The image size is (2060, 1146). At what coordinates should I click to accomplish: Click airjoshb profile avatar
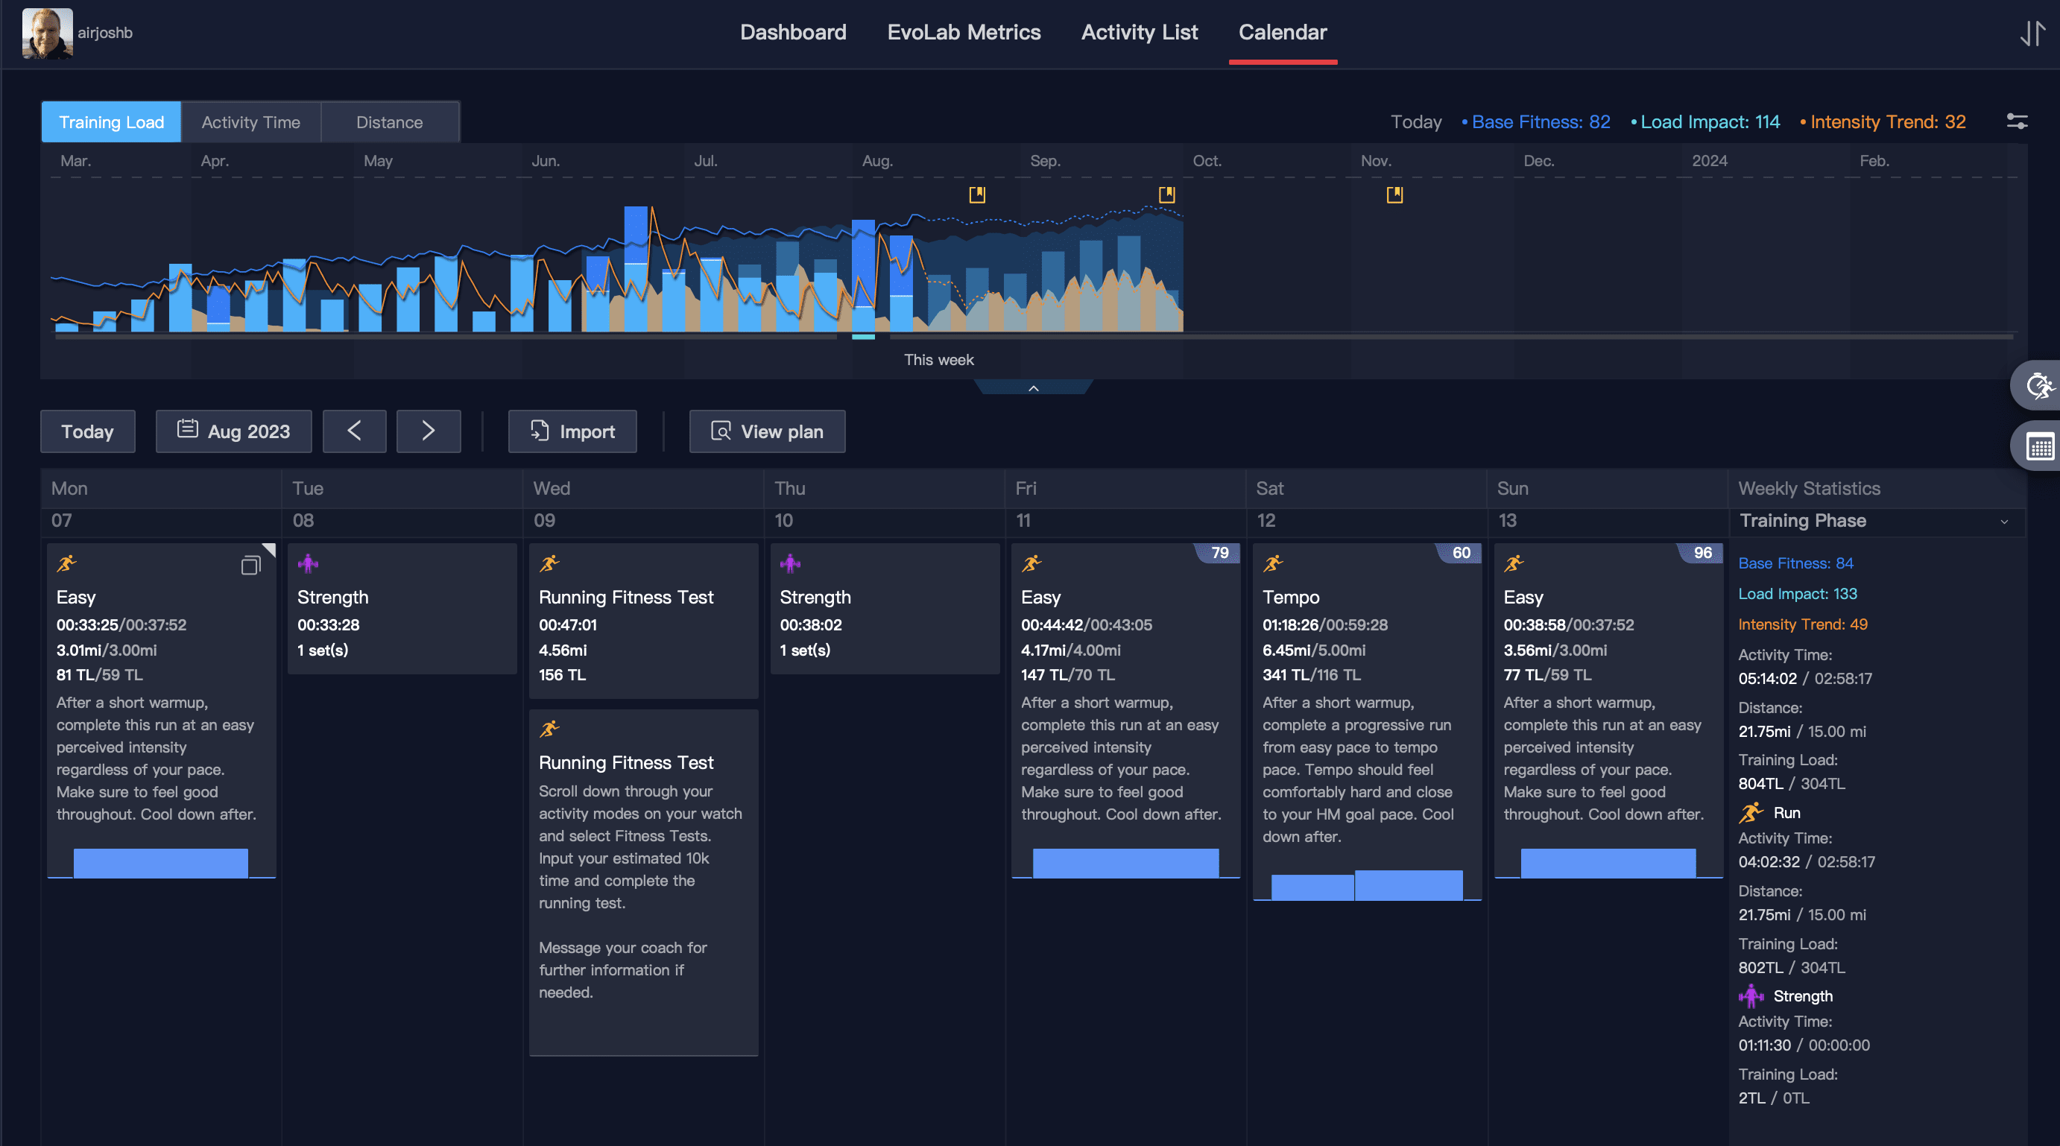point(47,33)
